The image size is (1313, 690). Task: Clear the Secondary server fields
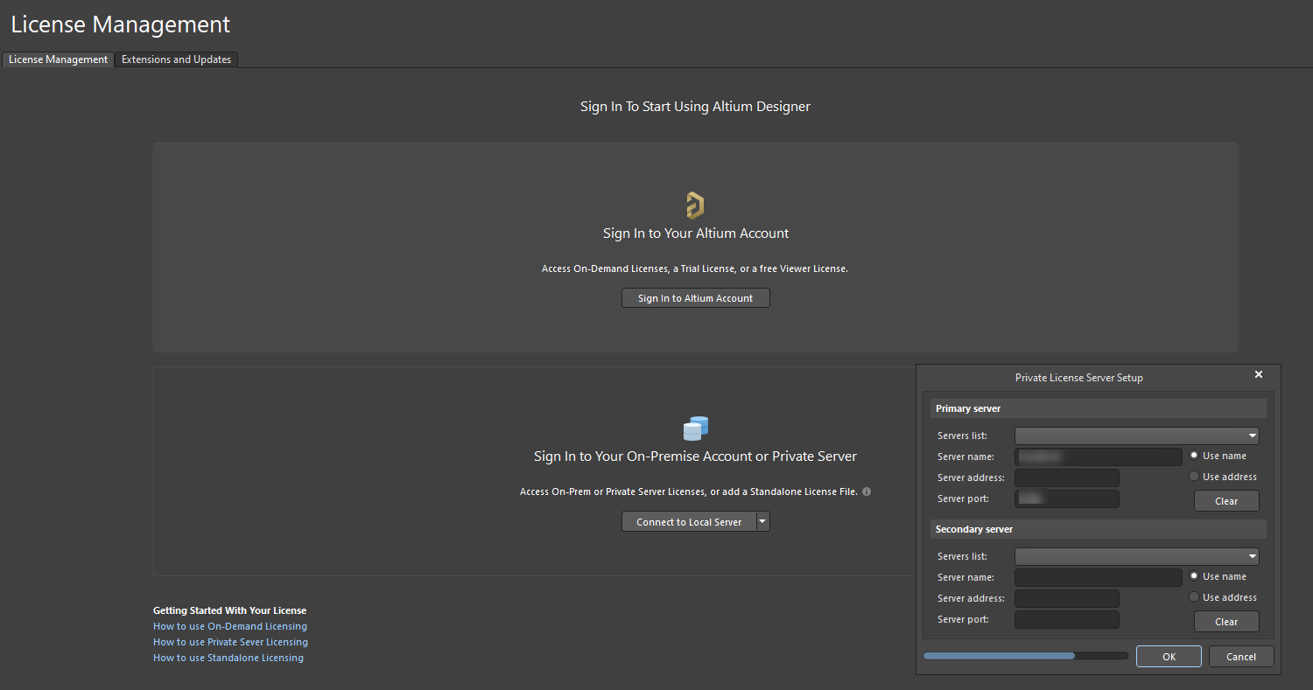(x=1226, y=622)
